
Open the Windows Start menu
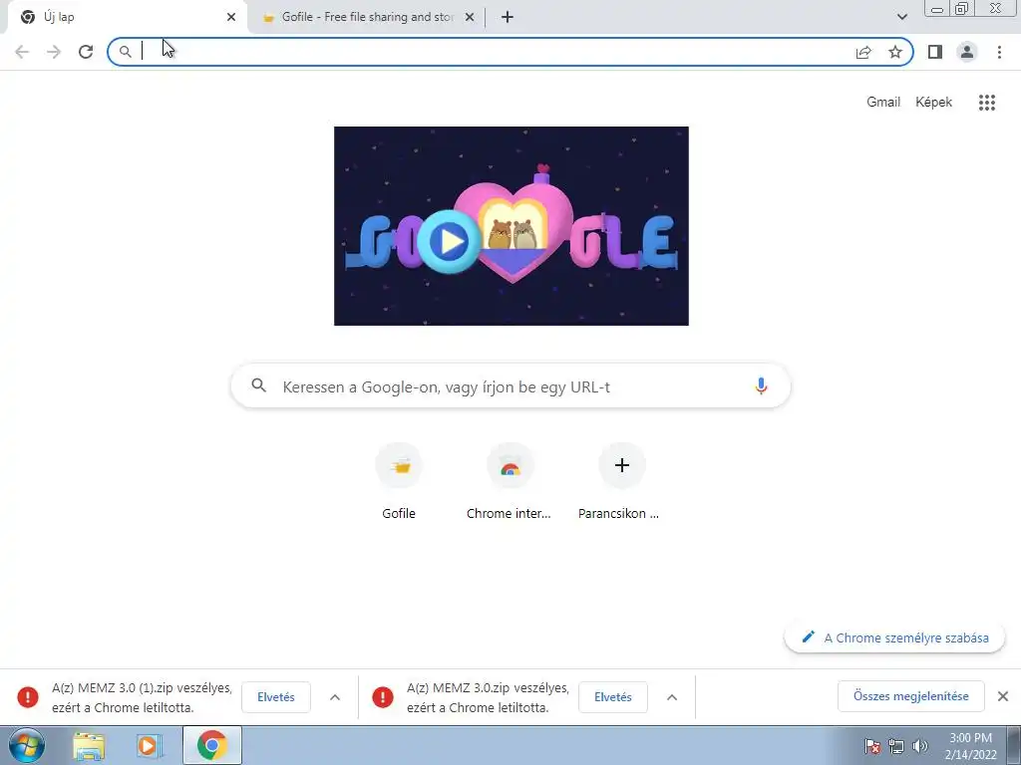(27, 745)
